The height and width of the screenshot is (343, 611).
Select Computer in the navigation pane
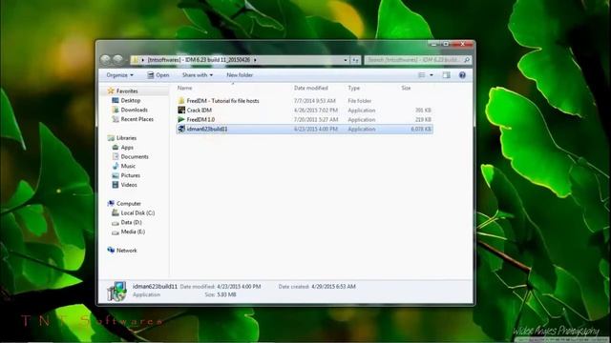pyautogui.click(x=129, y=204)
